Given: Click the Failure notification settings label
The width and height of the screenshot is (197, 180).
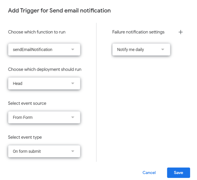Looking at the screenshot, I should click(138, 32).
